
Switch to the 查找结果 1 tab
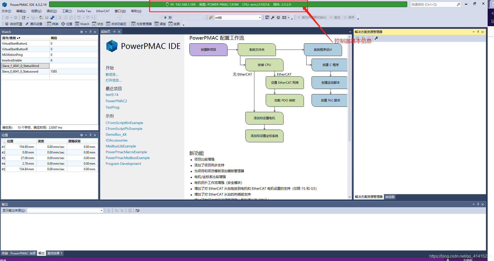coord(55,253)
